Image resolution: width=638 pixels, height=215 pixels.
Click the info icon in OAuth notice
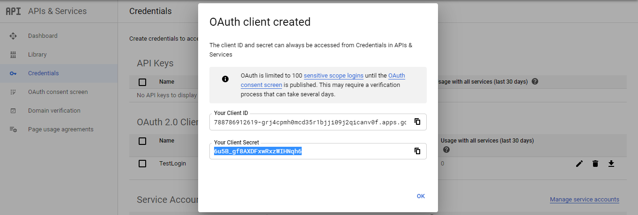225,79
